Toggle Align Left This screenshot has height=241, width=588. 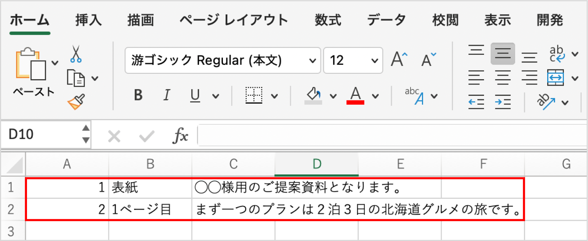(476, 78)
